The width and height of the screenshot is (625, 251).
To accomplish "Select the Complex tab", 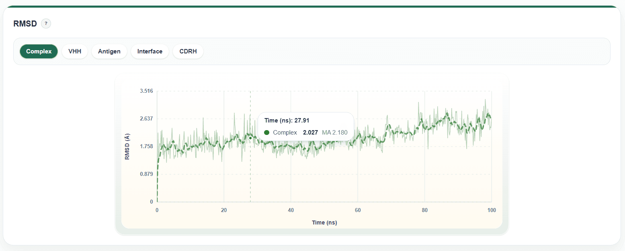I will (39, 51).
